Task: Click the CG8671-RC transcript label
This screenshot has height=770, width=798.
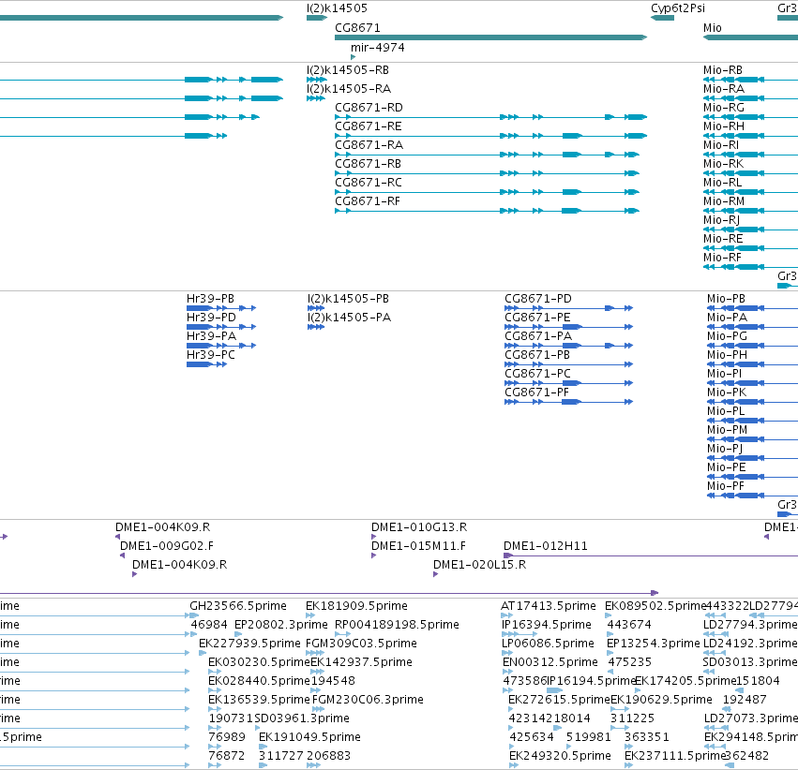Action: point(368,183)
